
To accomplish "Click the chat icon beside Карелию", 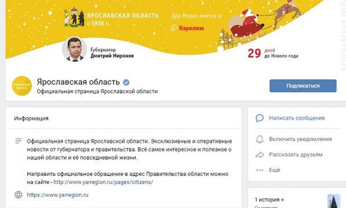I will (174, 28).
